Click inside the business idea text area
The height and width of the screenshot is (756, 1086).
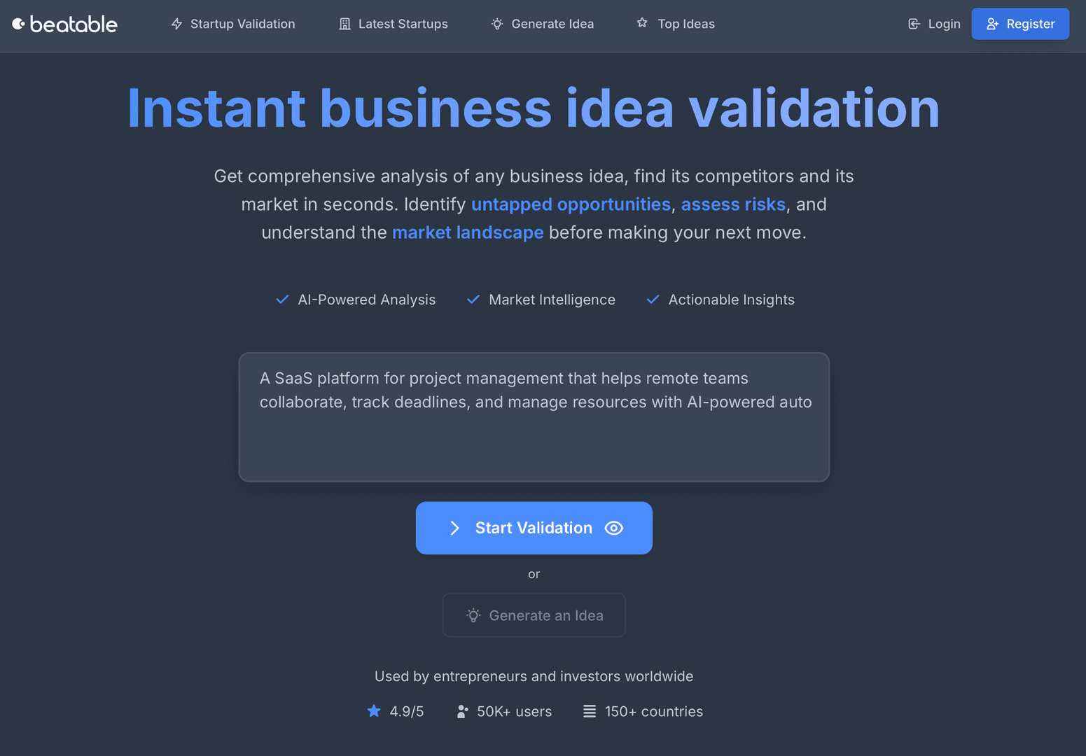click(534, 417)
